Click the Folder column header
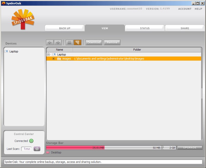Image resolution: width=206 pixels, height=168 pixels. [137, 50]
